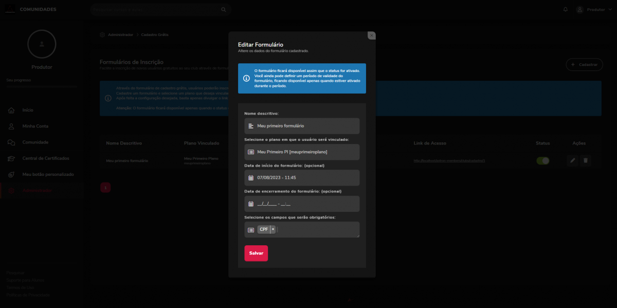617x308 pixels.
Task: Close the Editar Formulário modal
Action: point(371,35)
